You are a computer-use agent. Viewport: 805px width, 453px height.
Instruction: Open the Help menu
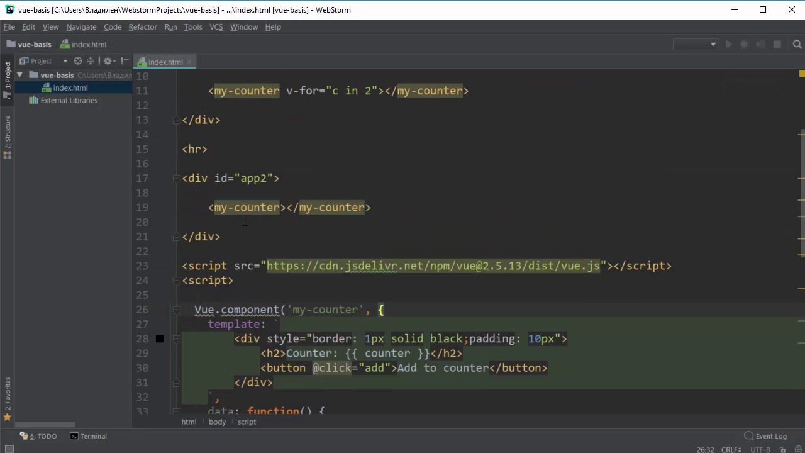tap(273, 27)
